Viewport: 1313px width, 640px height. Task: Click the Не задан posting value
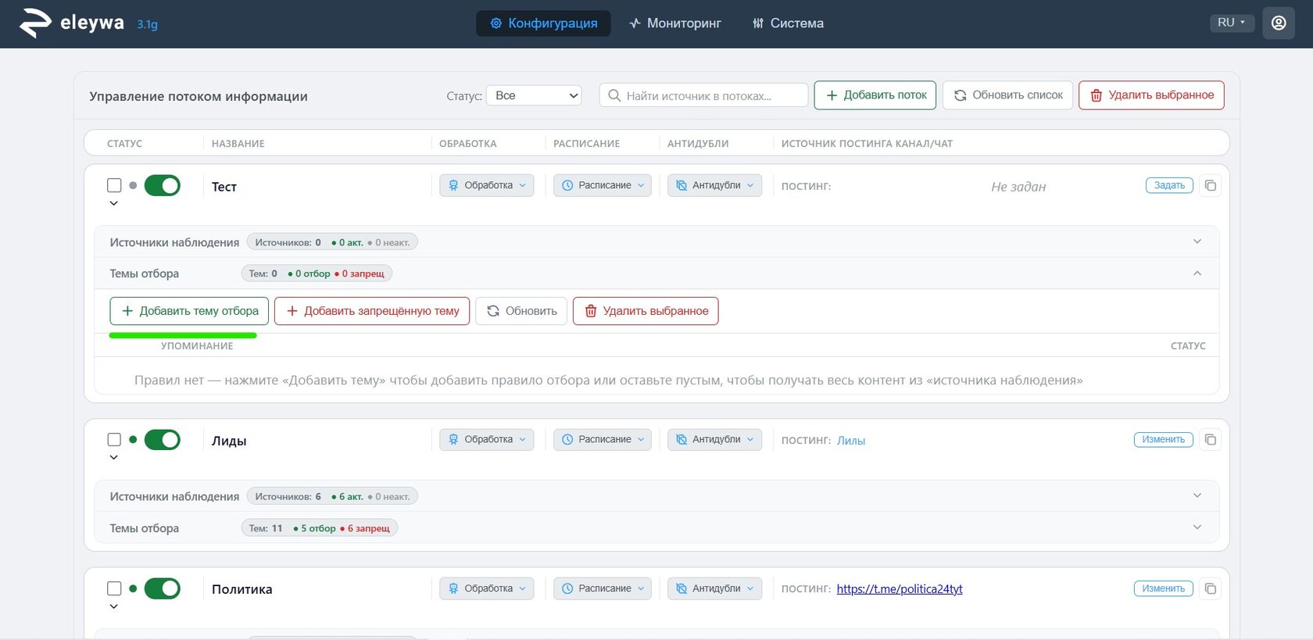(x=1018, y=187)
